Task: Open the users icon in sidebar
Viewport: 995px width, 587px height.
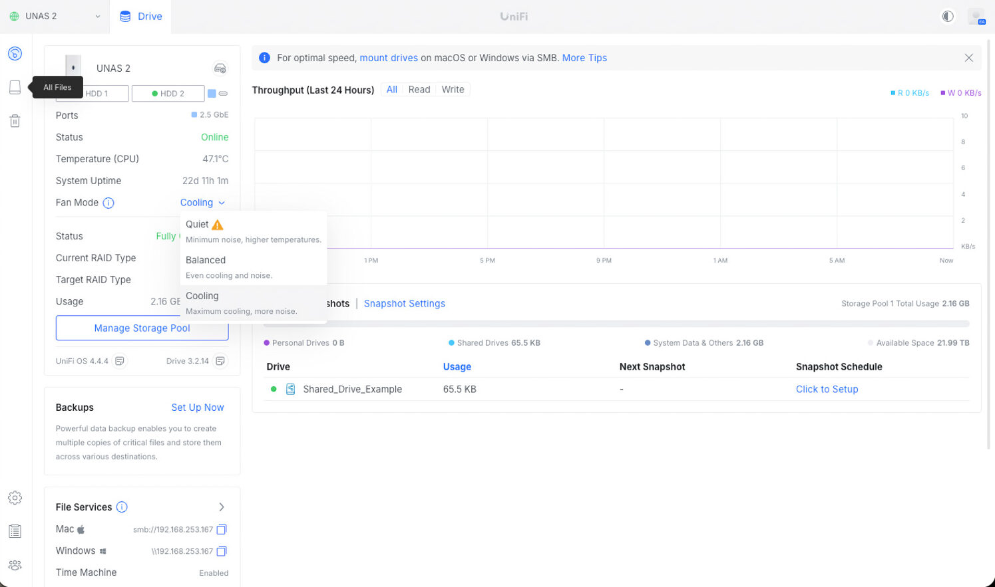Action: pos(15,565)
